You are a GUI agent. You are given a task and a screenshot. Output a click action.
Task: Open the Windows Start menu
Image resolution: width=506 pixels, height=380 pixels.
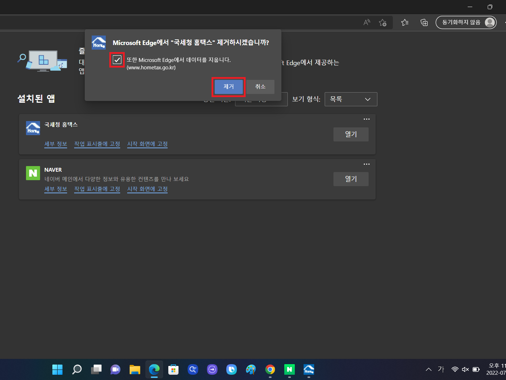tap(57, 369)
